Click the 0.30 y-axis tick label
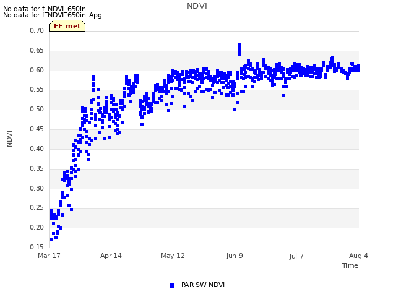396x297 pixels. tap(37, 188)
